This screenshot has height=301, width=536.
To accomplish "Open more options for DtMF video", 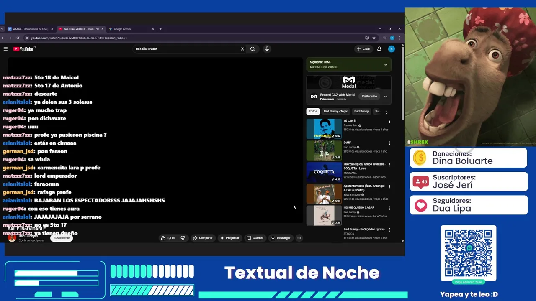I will coord(389,143).
